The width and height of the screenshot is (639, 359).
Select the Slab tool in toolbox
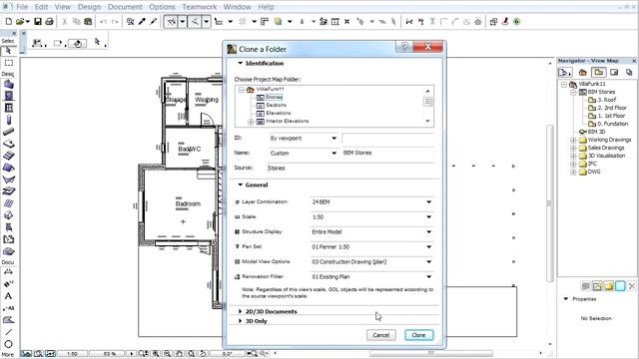point(8,144)
